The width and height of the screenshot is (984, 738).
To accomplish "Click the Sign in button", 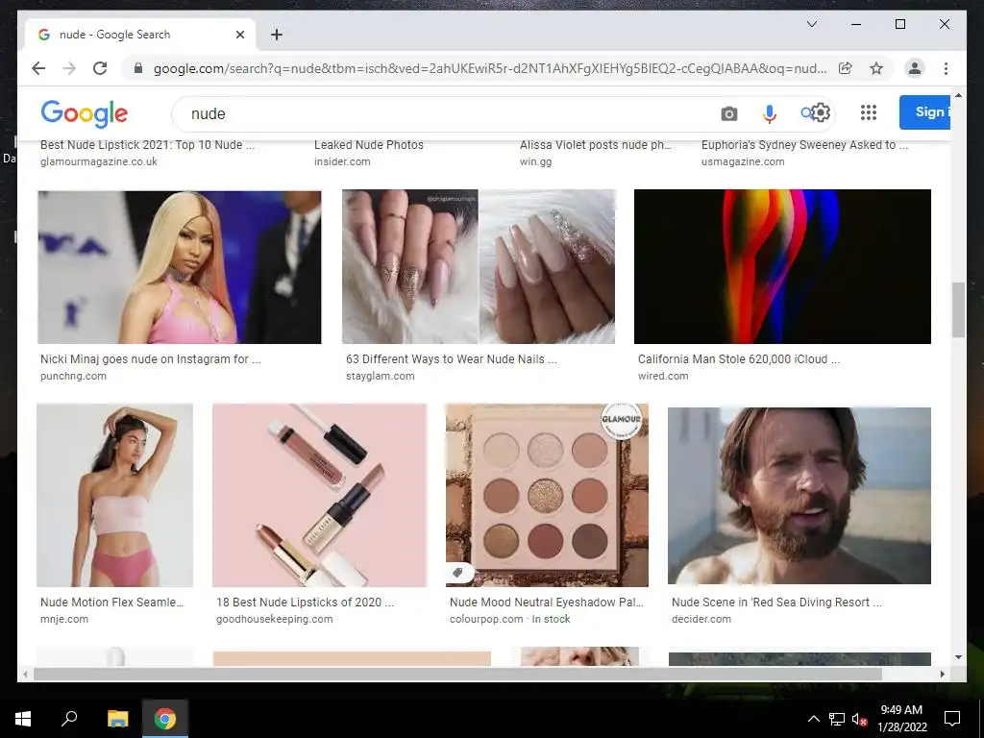I will coord(925,112).
